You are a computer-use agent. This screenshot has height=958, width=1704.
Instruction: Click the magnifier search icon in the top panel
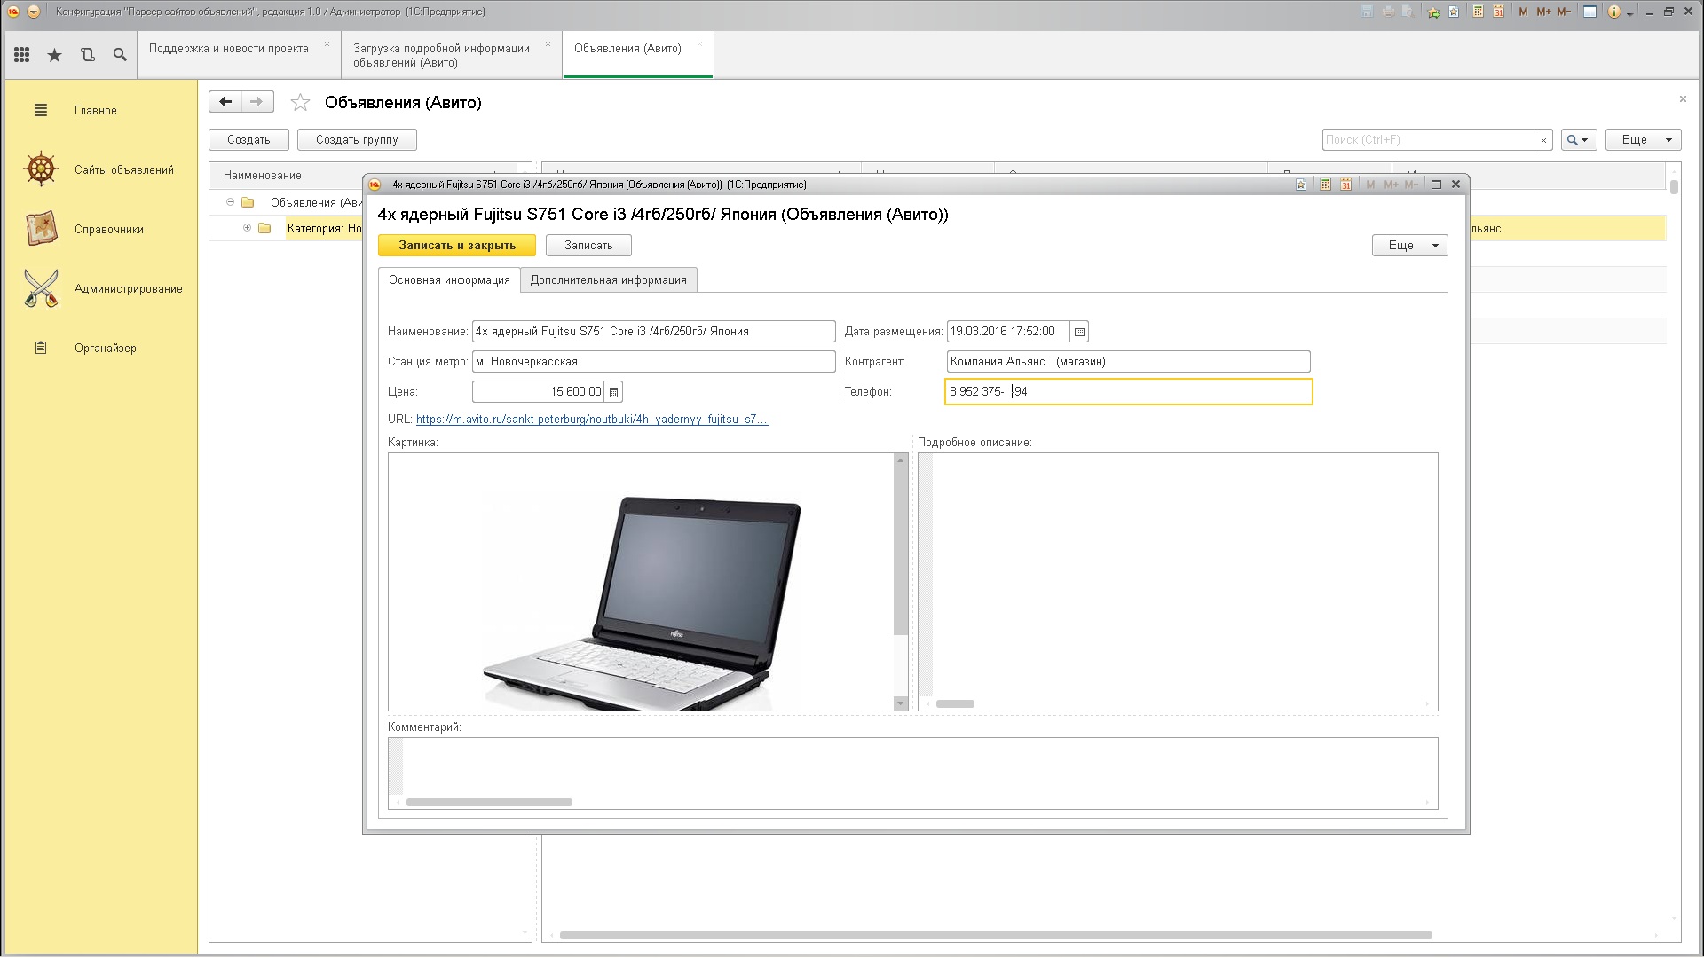click(120, 55)
